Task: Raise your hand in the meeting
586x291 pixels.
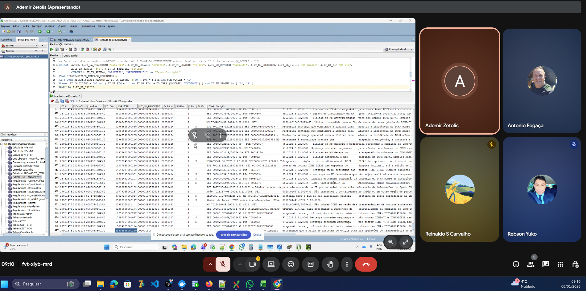Action: [x=330, y=264]
